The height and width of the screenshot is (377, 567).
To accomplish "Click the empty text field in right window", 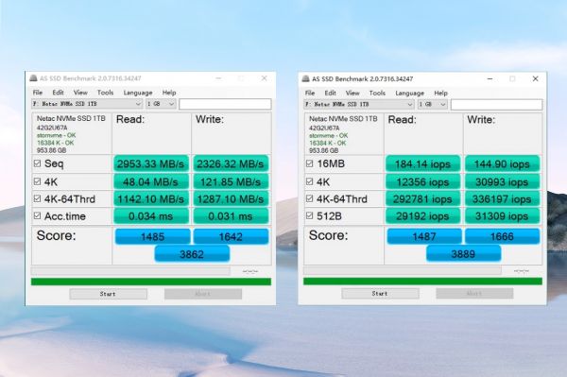I will point(496,105).
